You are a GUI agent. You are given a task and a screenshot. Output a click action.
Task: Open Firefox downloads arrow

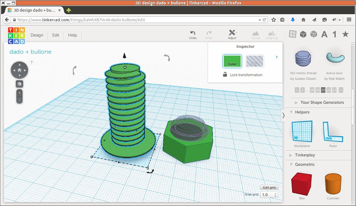coord(293,20)
